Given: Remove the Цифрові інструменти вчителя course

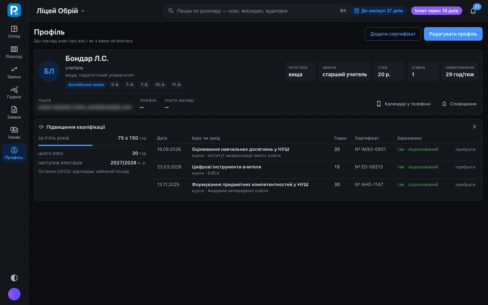Looking at the screenshot, I should [465, 167].
